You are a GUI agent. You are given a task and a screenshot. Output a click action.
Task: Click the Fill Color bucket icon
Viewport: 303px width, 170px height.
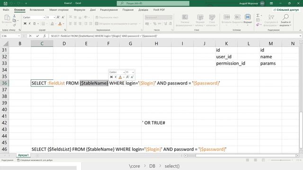click(x=52, y=24)
